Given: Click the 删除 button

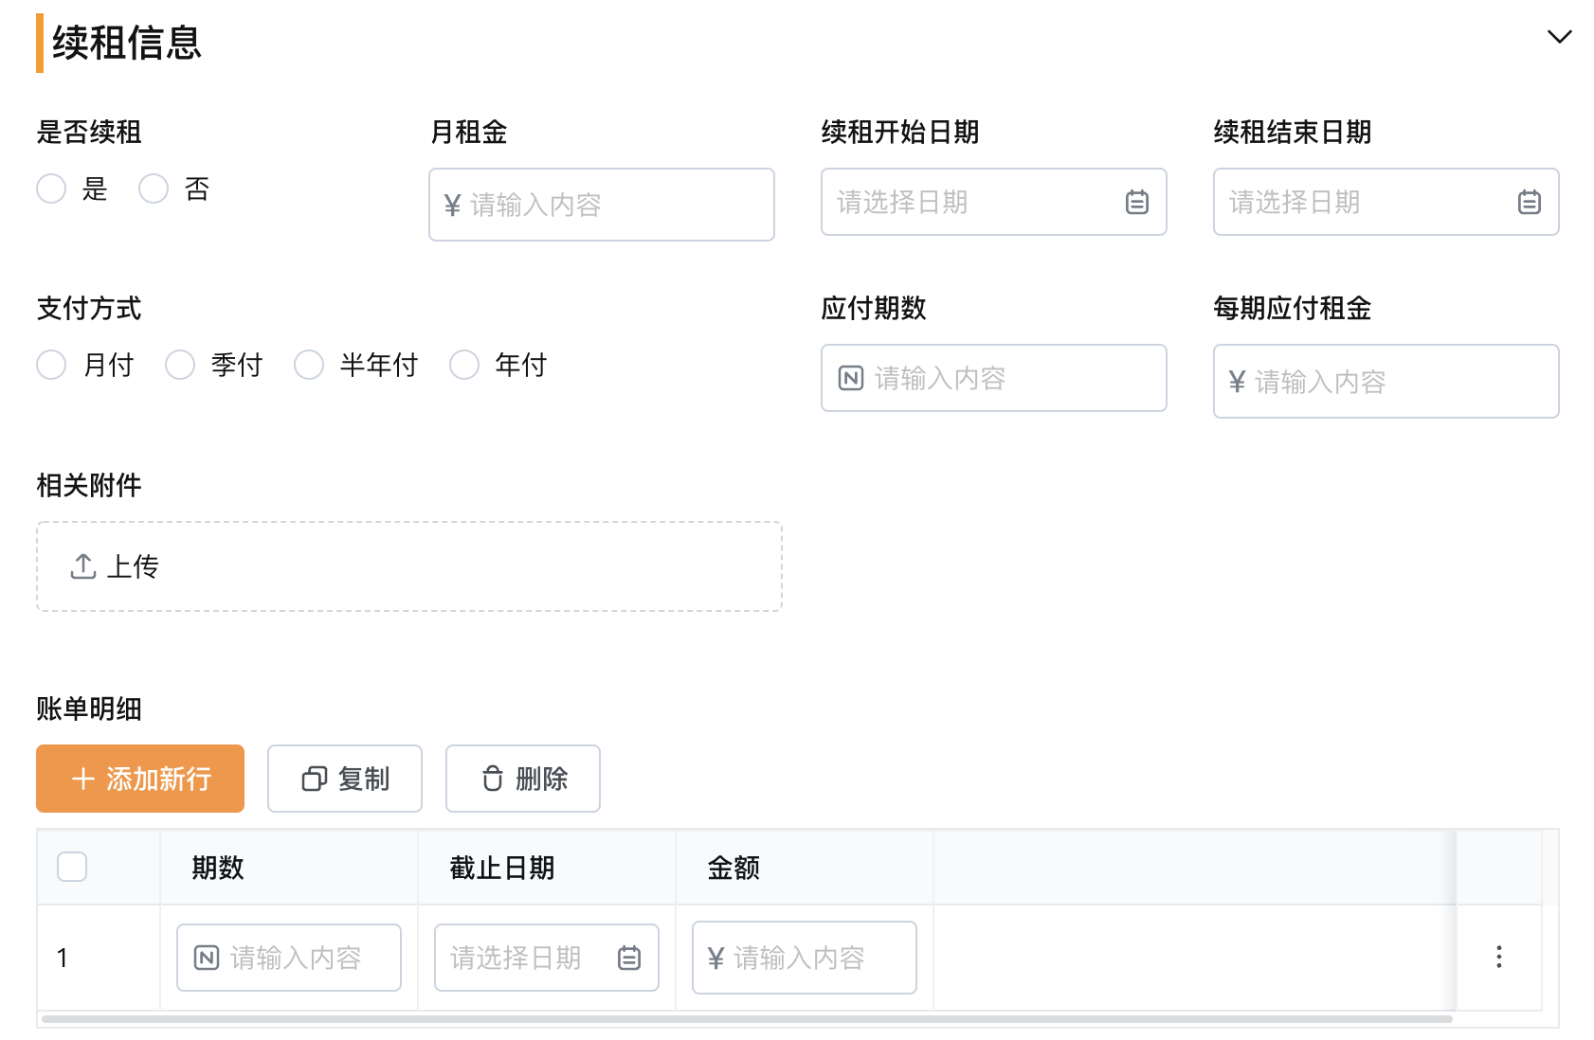Looking at the screenshot, I should (523, 779).
